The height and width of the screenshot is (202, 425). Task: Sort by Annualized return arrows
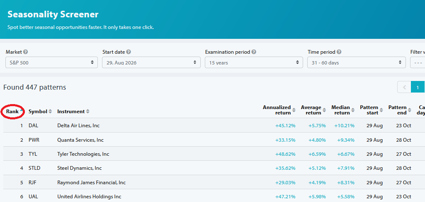(294, 110)
